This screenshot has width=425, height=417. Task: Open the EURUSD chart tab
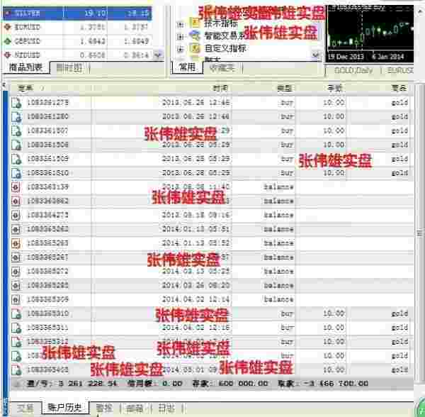(x=400, y=70)
